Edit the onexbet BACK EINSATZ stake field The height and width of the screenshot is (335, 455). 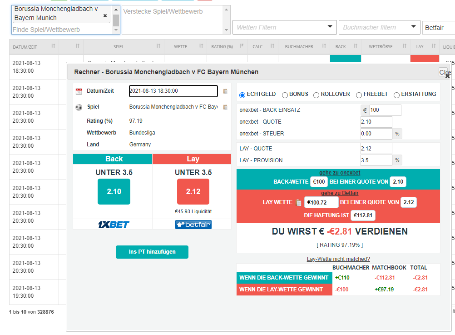pyautogui.click(x=385, y=110)
